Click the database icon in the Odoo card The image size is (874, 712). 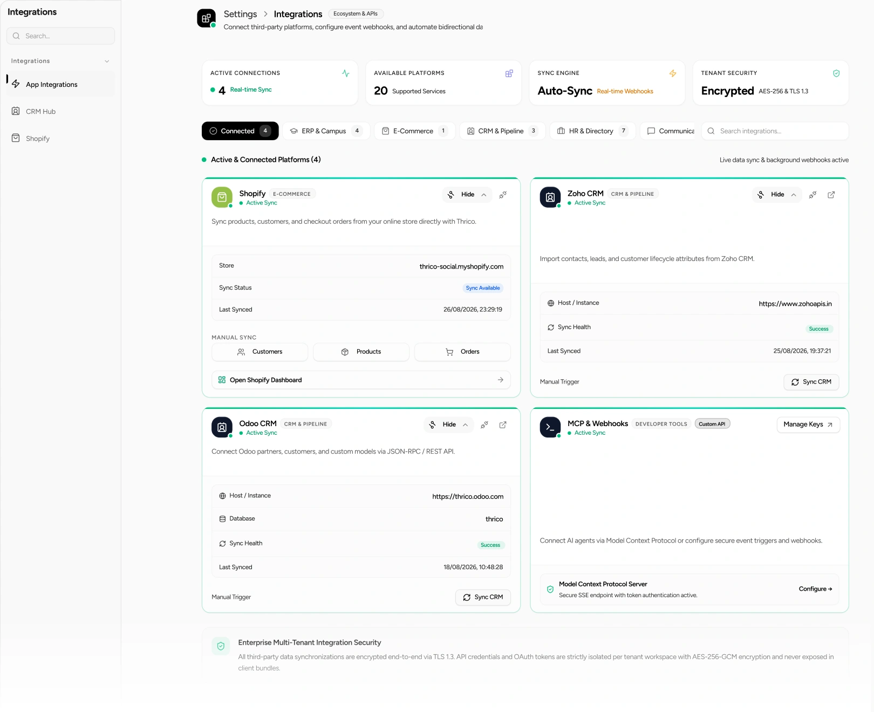pos(222,519)
